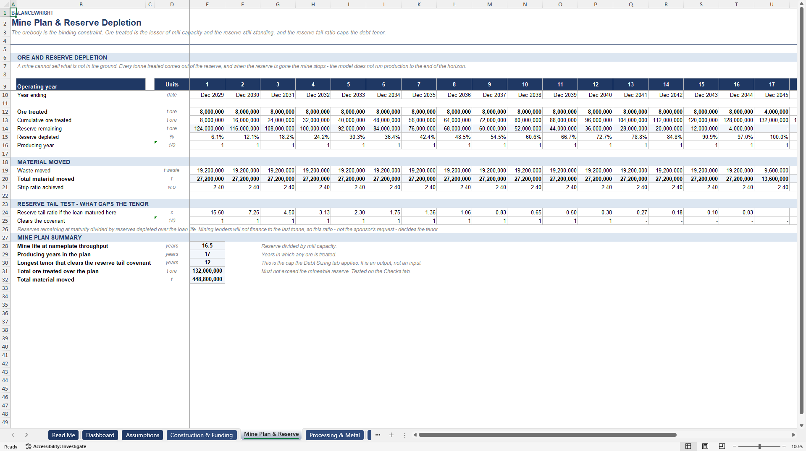
Task: Select Mine Plan & Reserve tab
Action: coord(271,435)
